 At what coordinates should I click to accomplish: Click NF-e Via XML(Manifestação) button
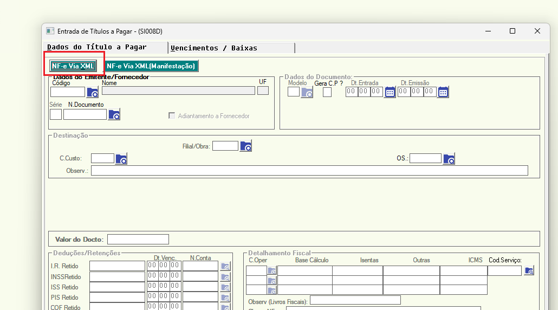coord(151,66)
